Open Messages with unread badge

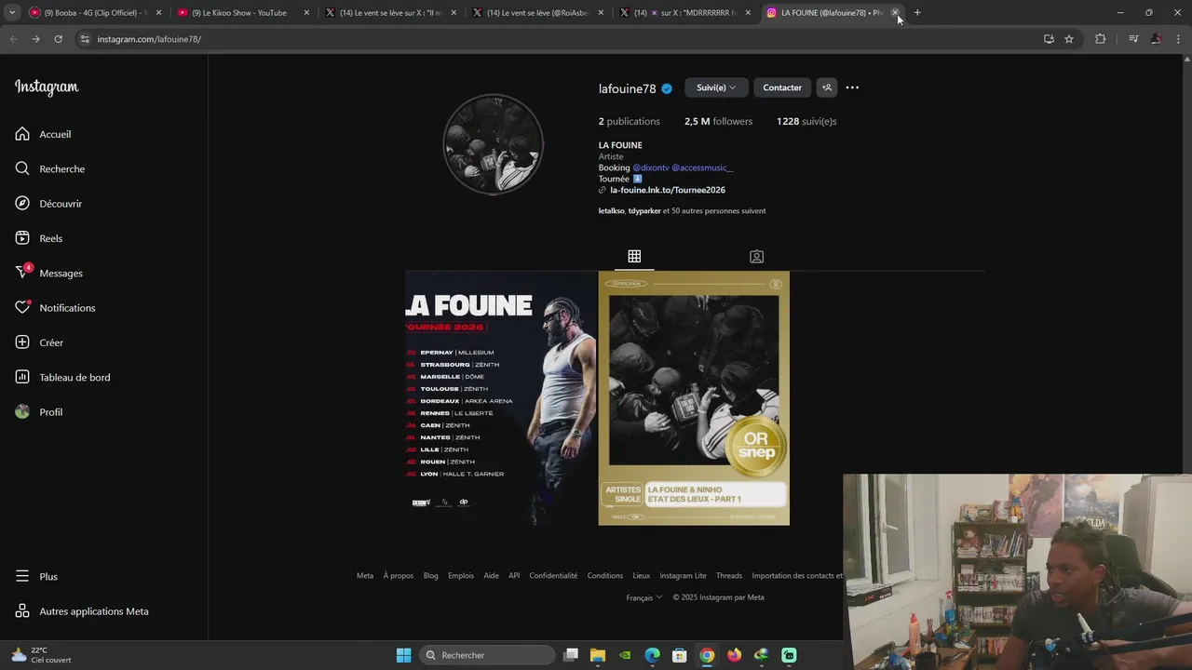pyautogui.click(x=48, y=273)
